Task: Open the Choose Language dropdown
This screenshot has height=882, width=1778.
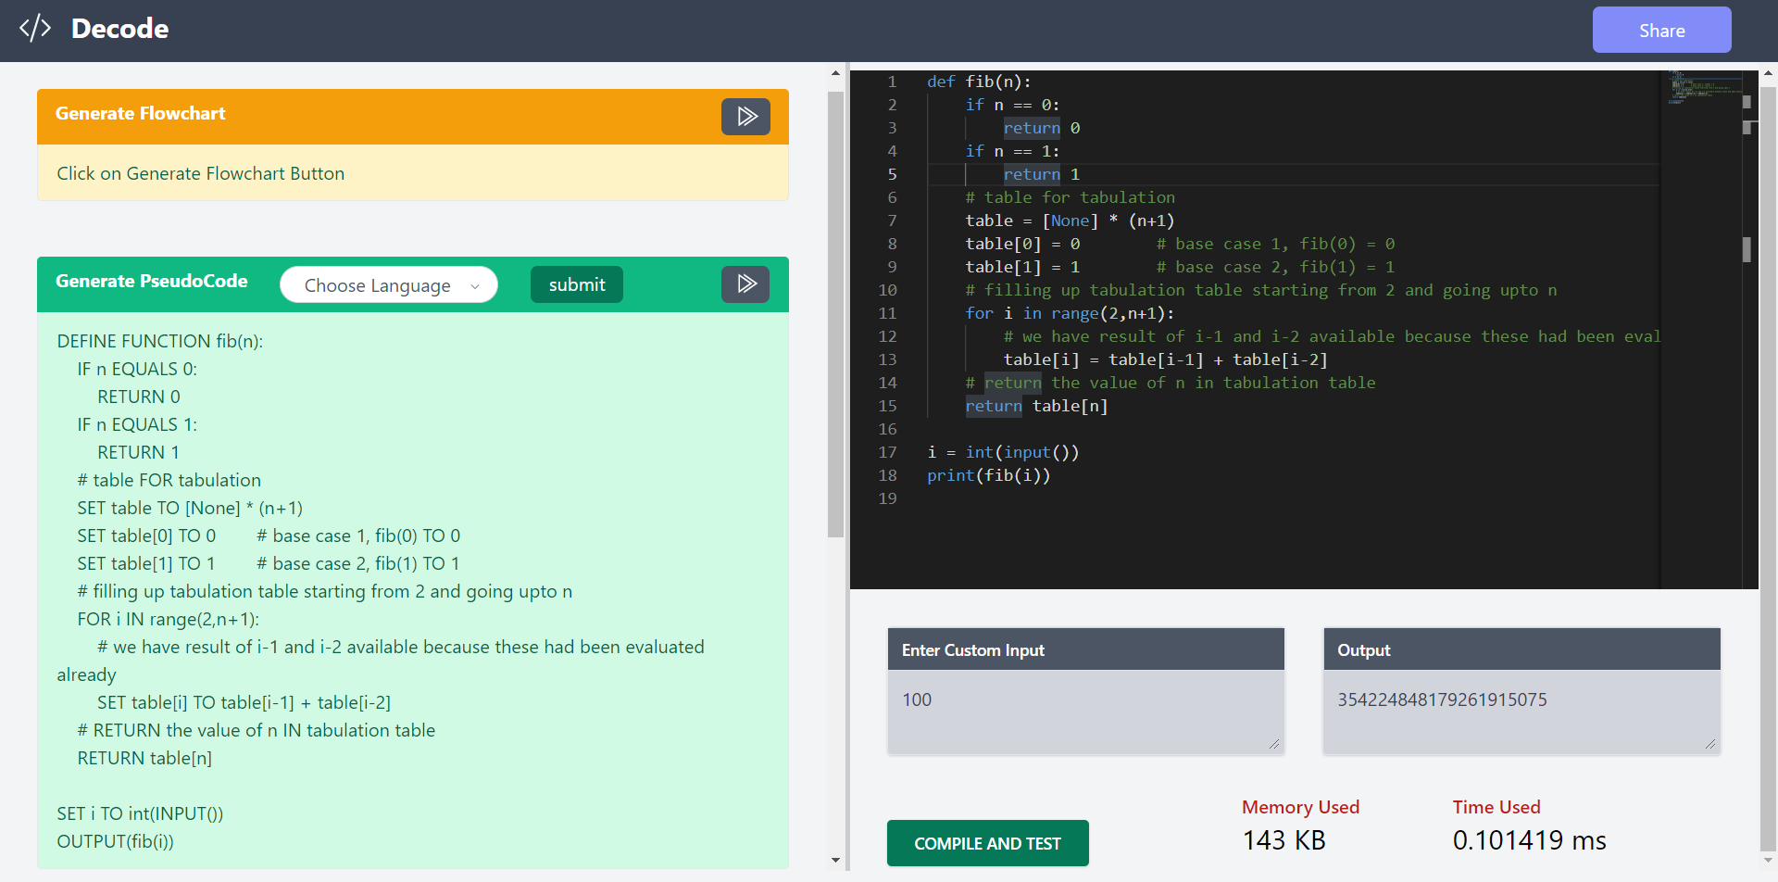Action: (389, 285)
